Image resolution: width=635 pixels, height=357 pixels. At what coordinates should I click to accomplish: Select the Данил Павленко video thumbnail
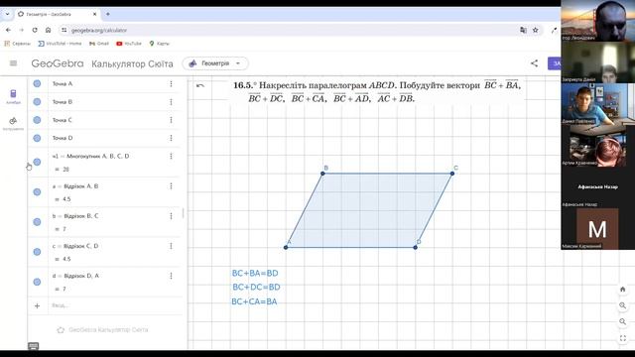coord(597,104)
